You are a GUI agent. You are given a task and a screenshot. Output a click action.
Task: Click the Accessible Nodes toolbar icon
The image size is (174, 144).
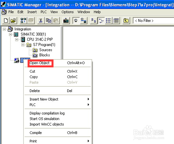(23, 20)
